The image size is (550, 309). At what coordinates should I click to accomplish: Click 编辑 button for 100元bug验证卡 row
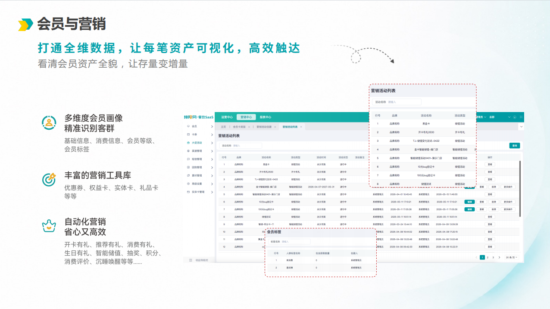tap(469, 209)
